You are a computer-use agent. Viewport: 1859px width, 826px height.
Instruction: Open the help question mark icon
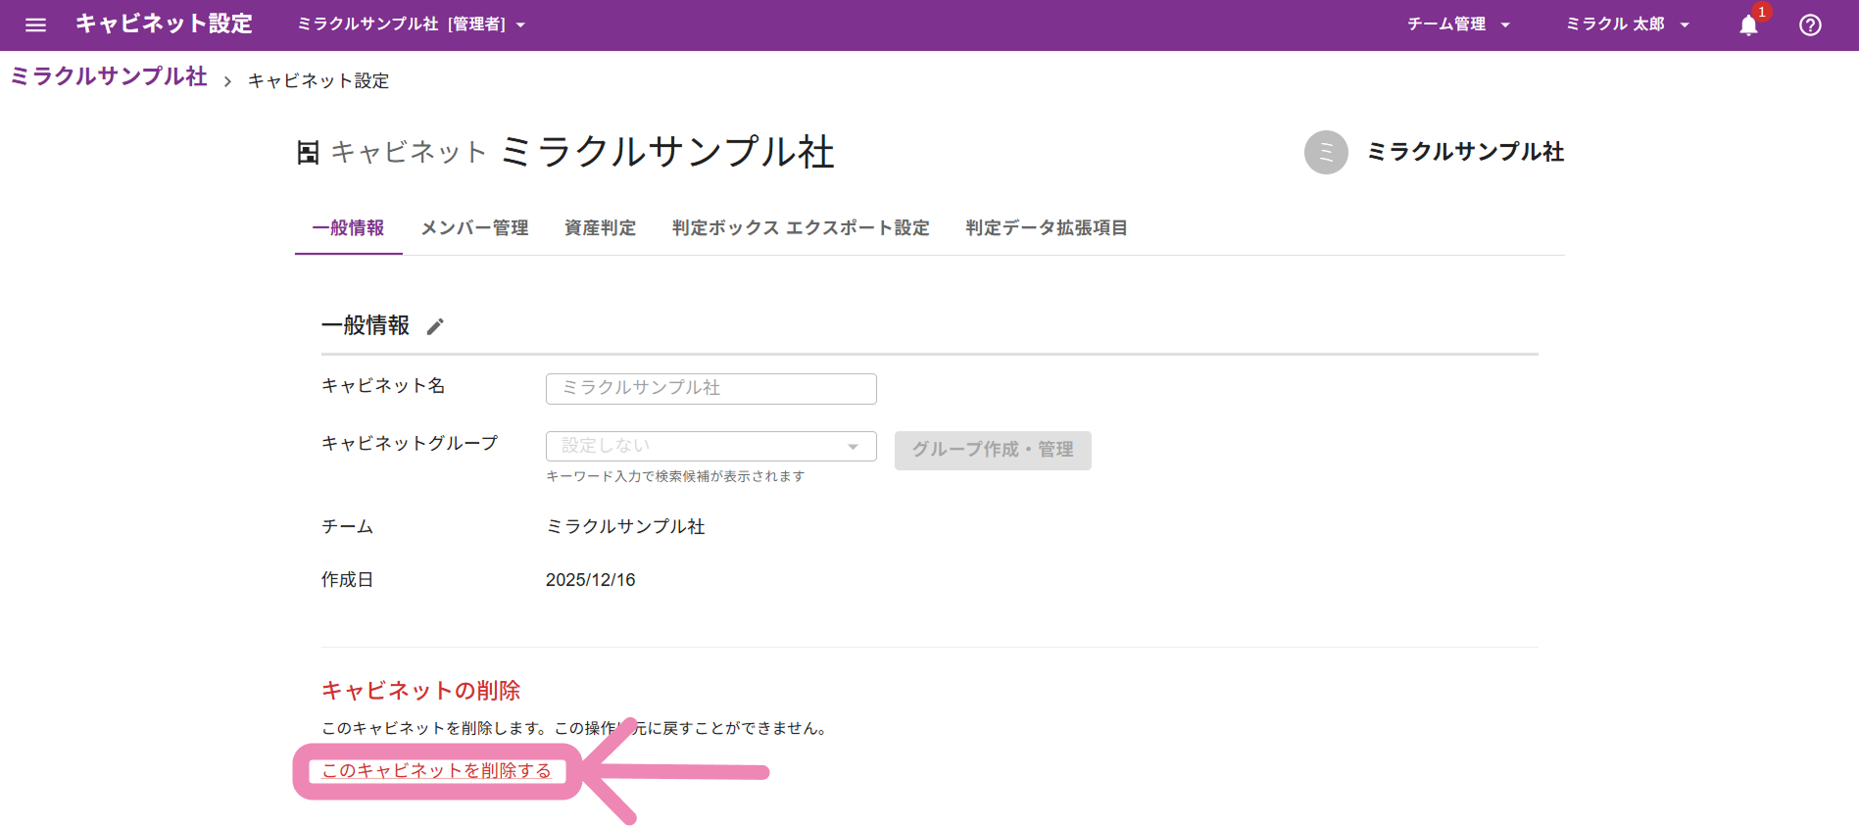(1810, 24)
